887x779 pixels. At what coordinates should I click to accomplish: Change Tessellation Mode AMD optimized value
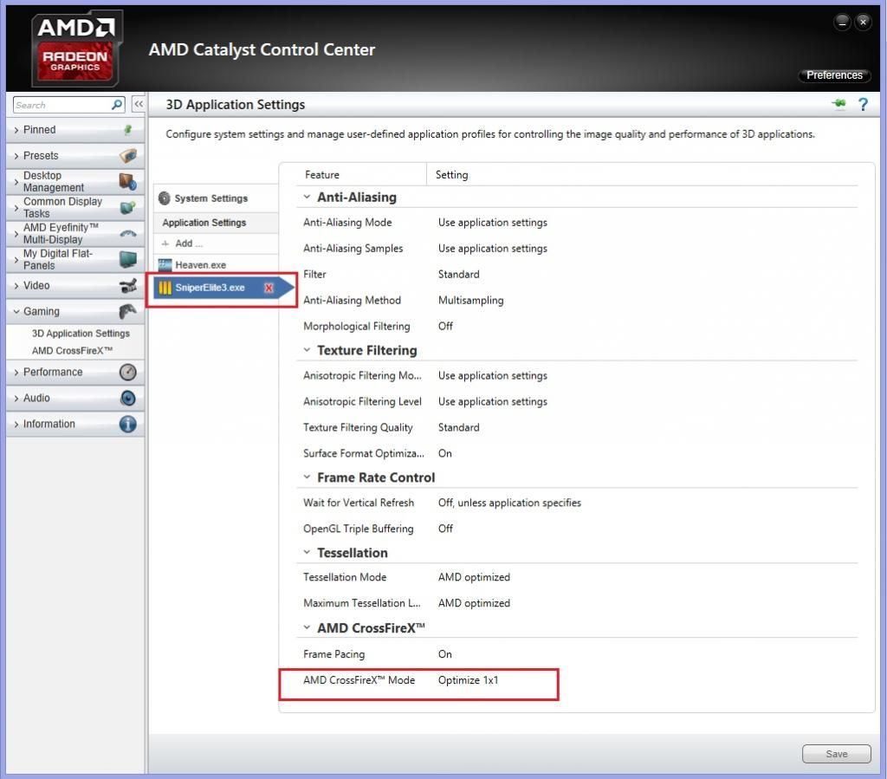point(474,578)
